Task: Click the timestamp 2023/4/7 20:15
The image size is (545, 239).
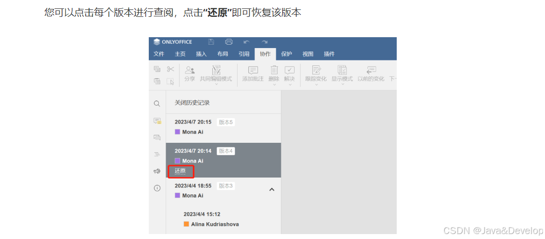Action: pos(193,122)
